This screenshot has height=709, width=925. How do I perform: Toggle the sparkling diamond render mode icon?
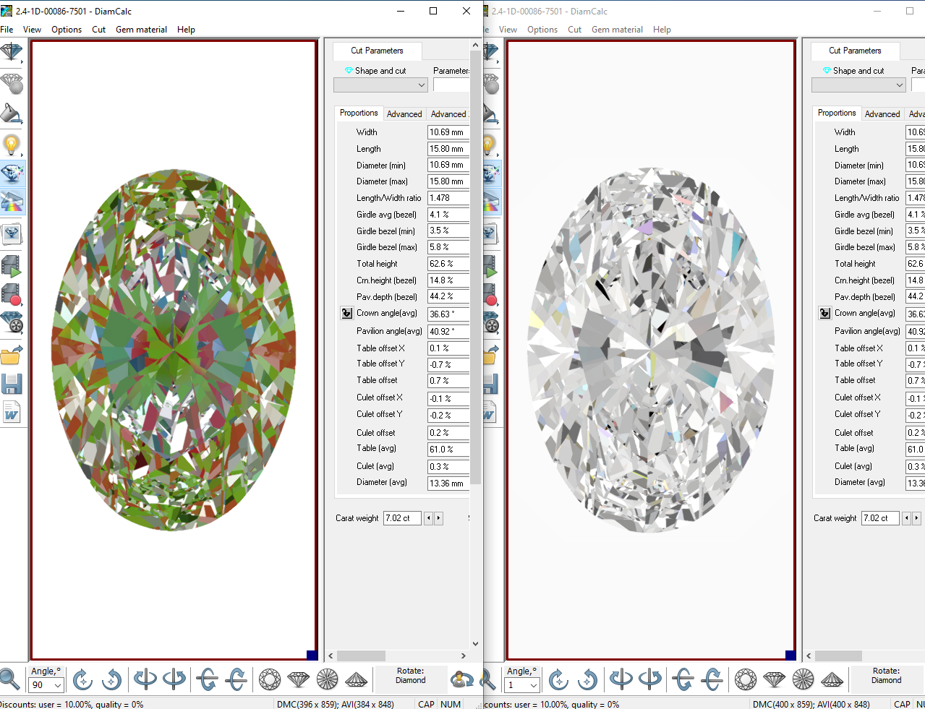(12, 173)
